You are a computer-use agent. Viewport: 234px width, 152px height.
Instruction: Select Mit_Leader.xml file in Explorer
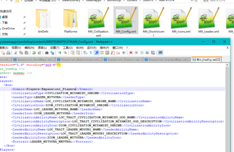[x=209, y=21]
